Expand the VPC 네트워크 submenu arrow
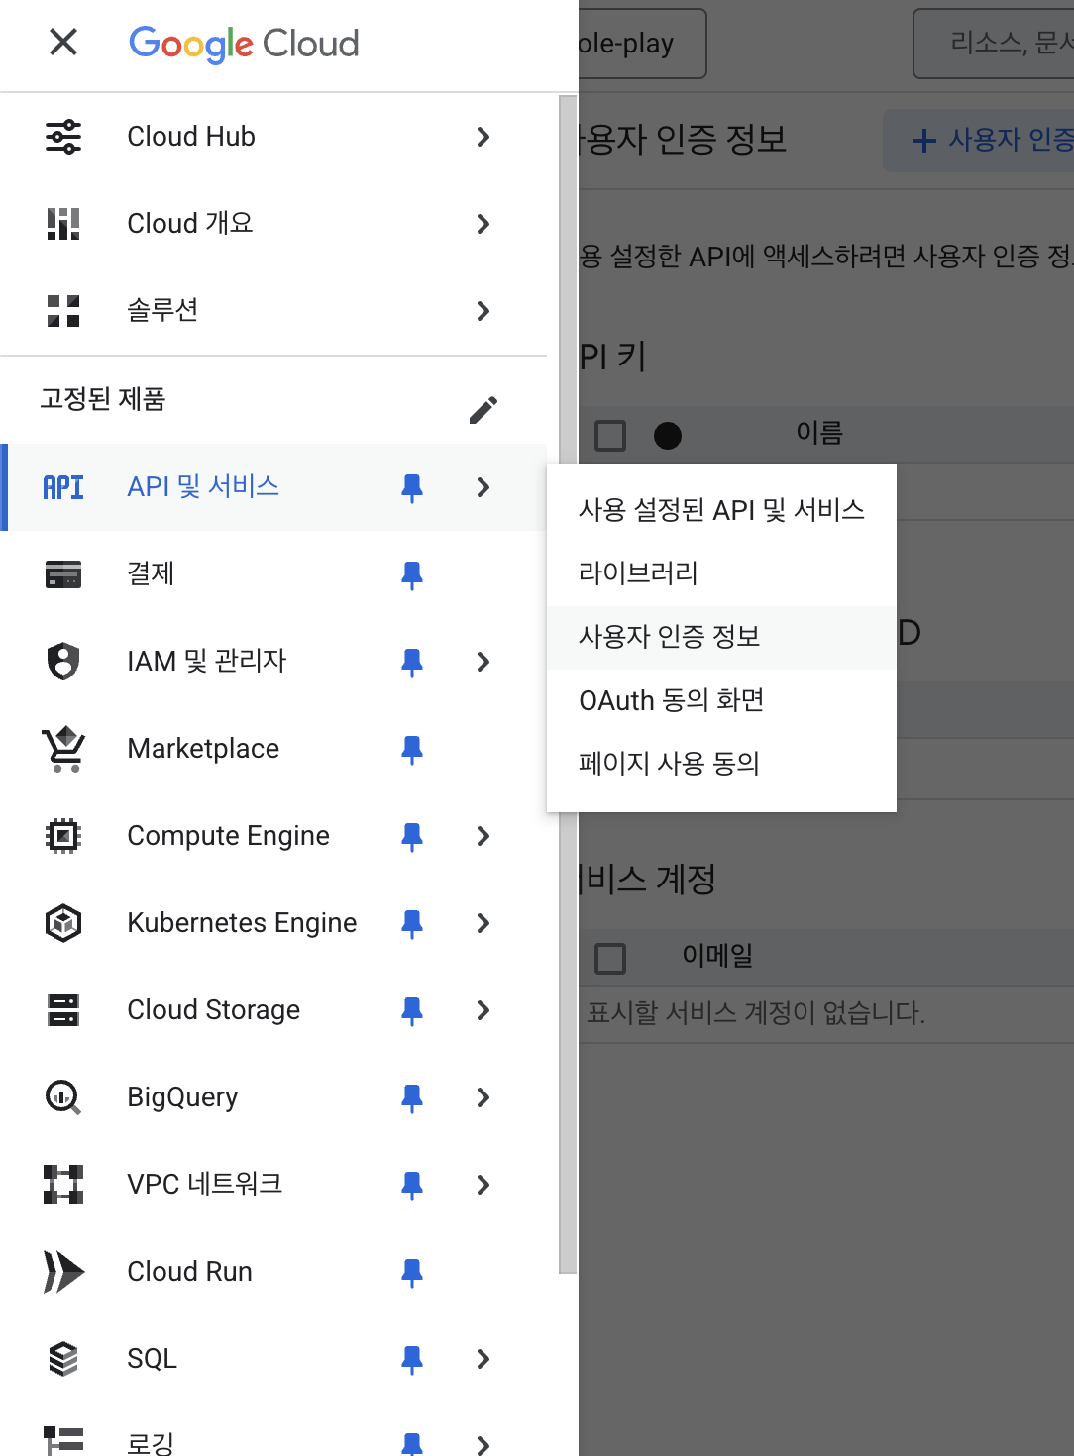The height and width of the screenshot is (1456, 1074). [483, 1185]
